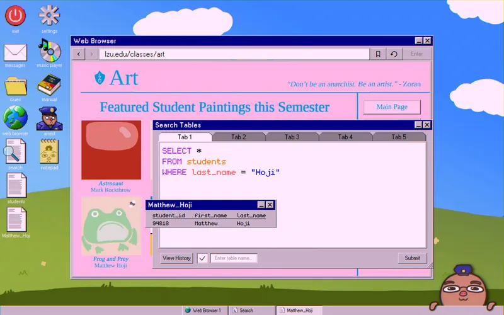View the Frog and Prey painting thumbnail
This screenshot has width=504, height=315.
112,226
